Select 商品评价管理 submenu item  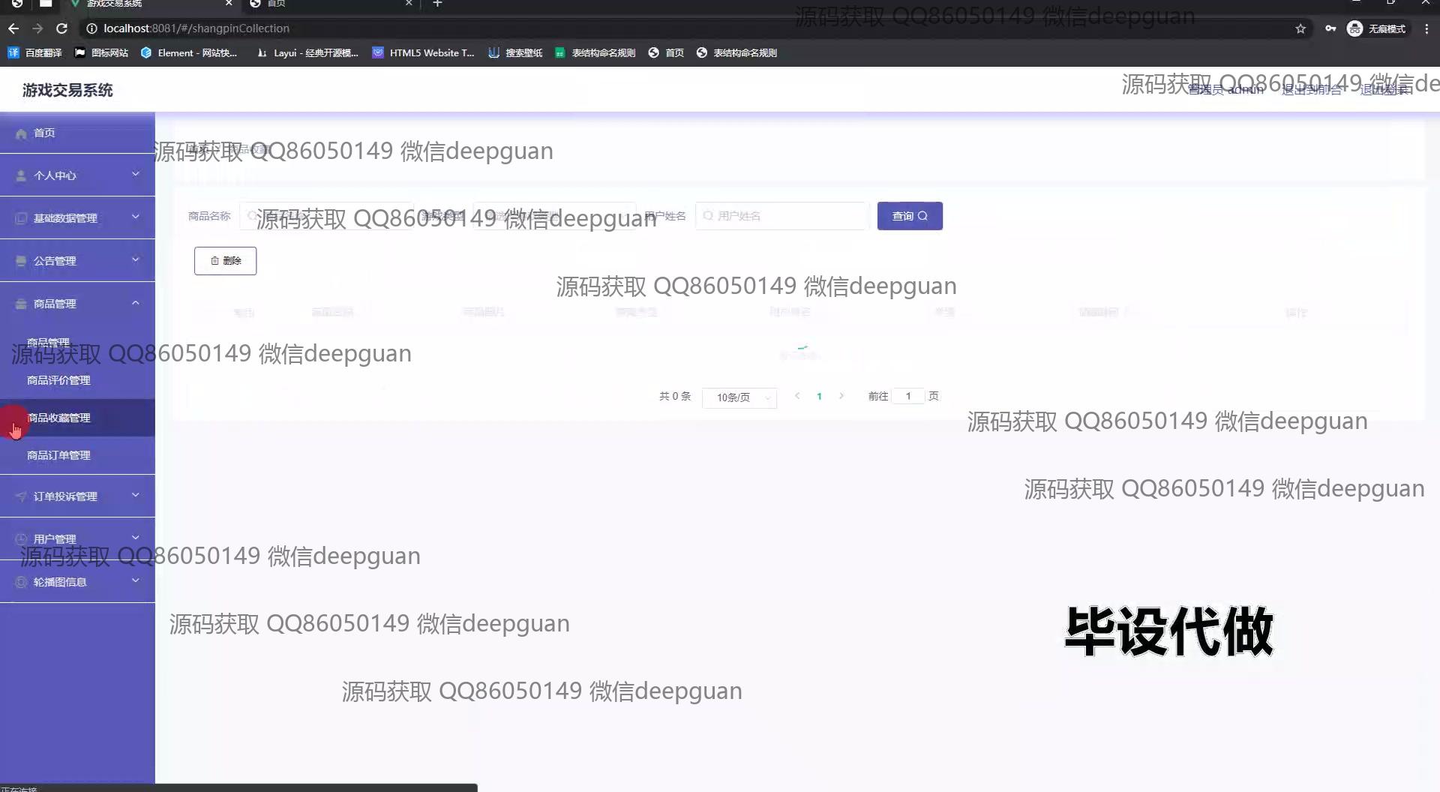coord(58,380)
